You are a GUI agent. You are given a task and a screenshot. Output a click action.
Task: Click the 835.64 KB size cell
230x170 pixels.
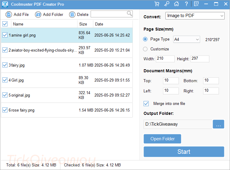point(84,35)
